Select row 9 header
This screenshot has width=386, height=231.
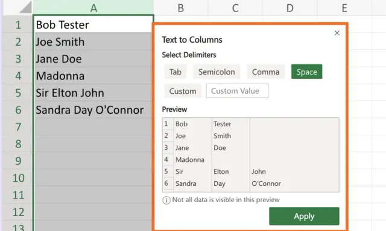(x=18, y=161)
